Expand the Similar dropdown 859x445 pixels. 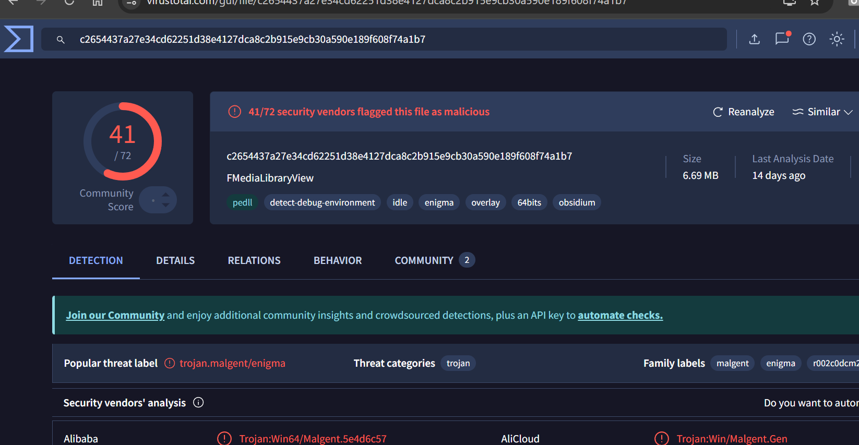pos(822,112)
